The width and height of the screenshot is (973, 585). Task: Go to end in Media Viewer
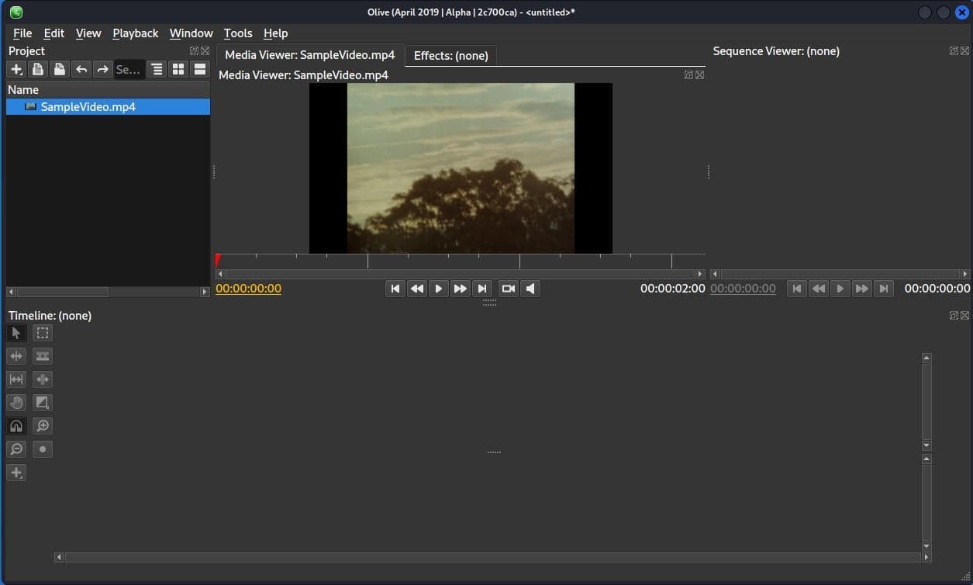tap(482, 289)
